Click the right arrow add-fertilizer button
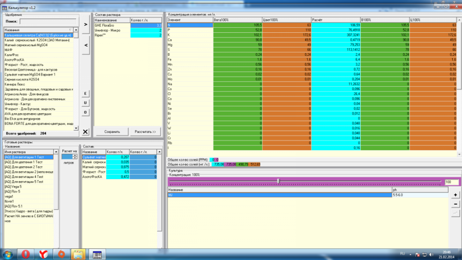Viewport: 462px width, 260px height. tap(86, 24)
